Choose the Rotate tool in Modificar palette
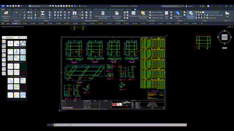234x131 pixels. tap(10, 52)
